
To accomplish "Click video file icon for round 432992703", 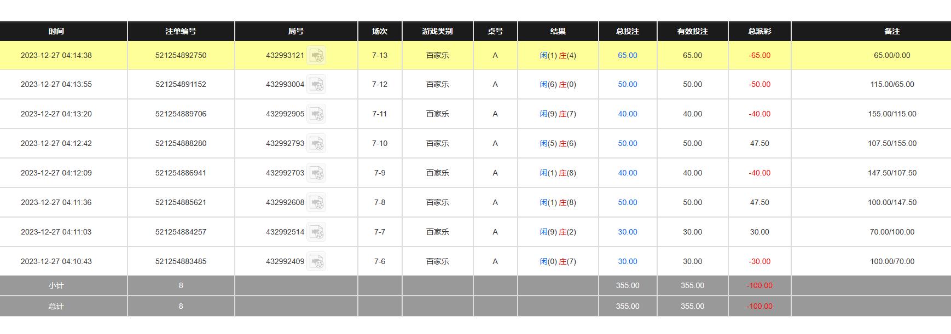I will 316,173.
